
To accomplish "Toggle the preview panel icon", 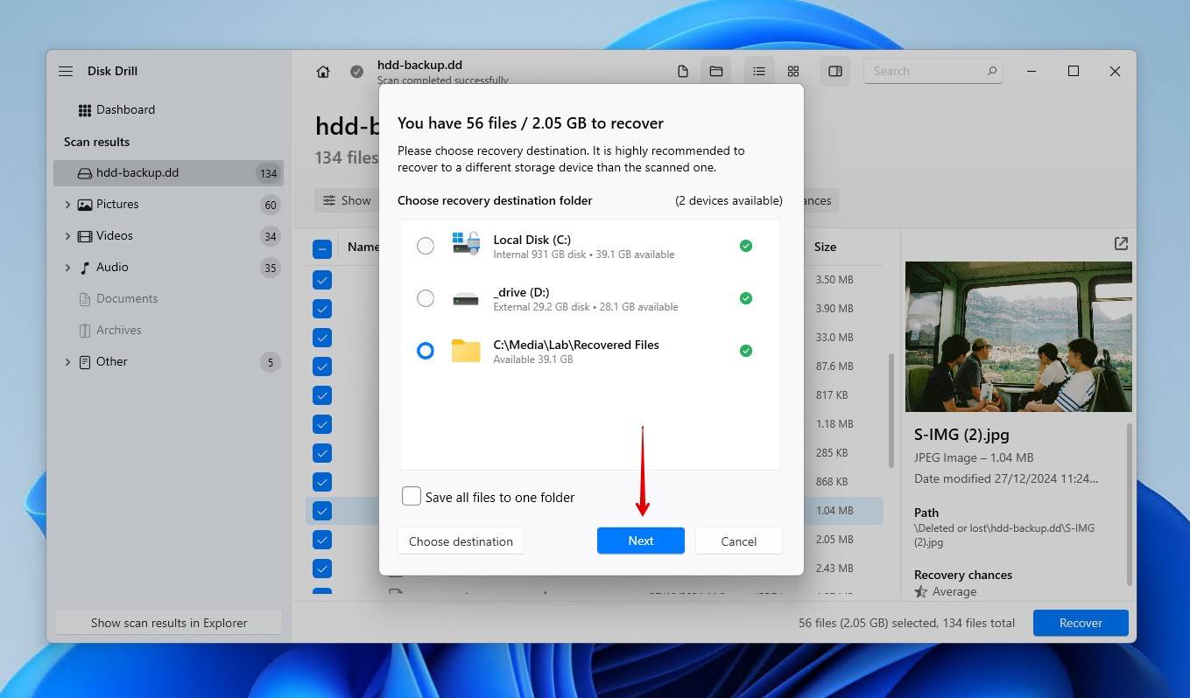I will 835,72.
